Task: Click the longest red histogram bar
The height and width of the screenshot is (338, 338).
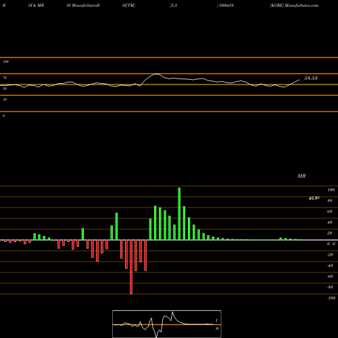Action: 131,267
